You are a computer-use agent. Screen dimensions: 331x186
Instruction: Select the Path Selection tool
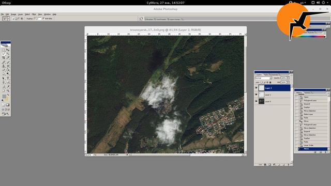[4, 78]
